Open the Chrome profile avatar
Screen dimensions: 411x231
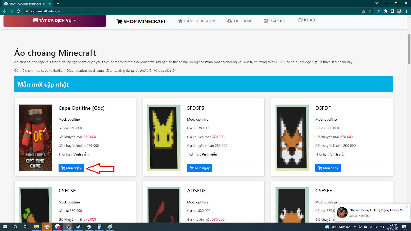(x=399, y=11)
